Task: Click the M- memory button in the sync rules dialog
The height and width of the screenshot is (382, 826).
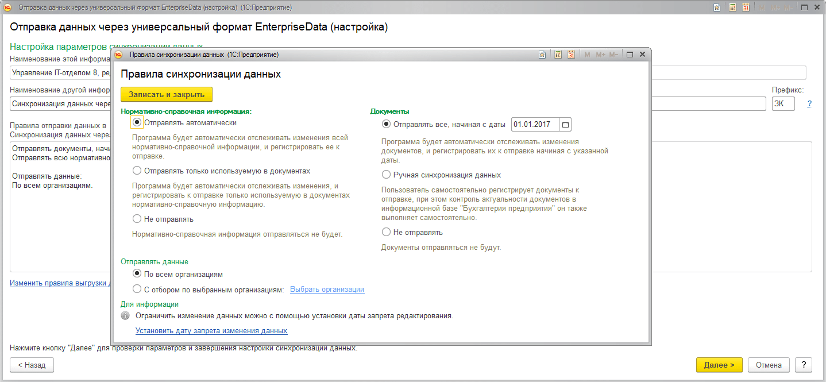Action: [x=614, y=55]
